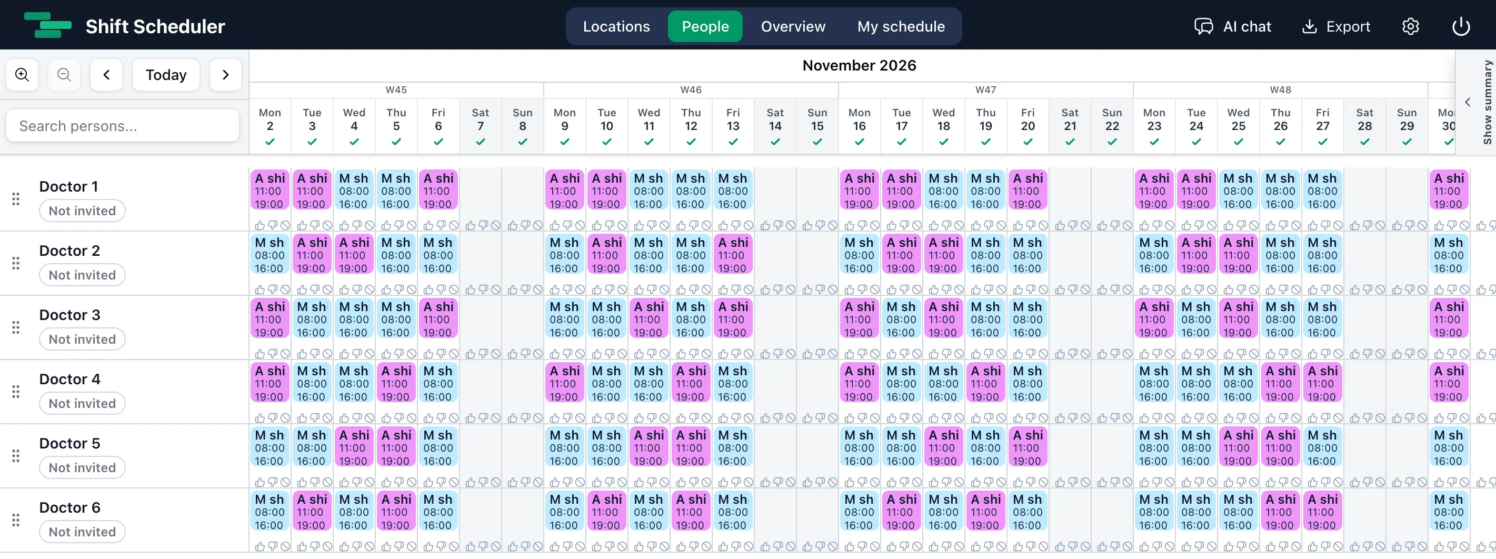The width and height of the screenshot is (1496, 559).
Task: Click the power logout icon
Action: pos(1461,26)
